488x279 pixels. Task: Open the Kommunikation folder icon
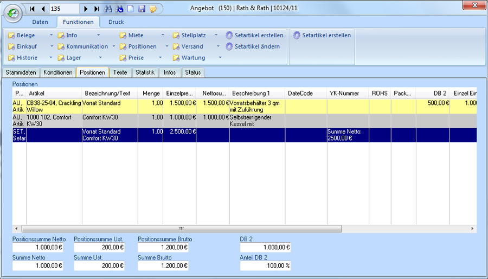click(61, 46)
